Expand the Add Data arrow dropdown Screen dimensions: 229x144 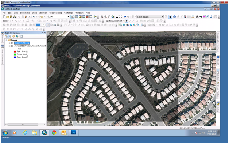click(44, 17)
